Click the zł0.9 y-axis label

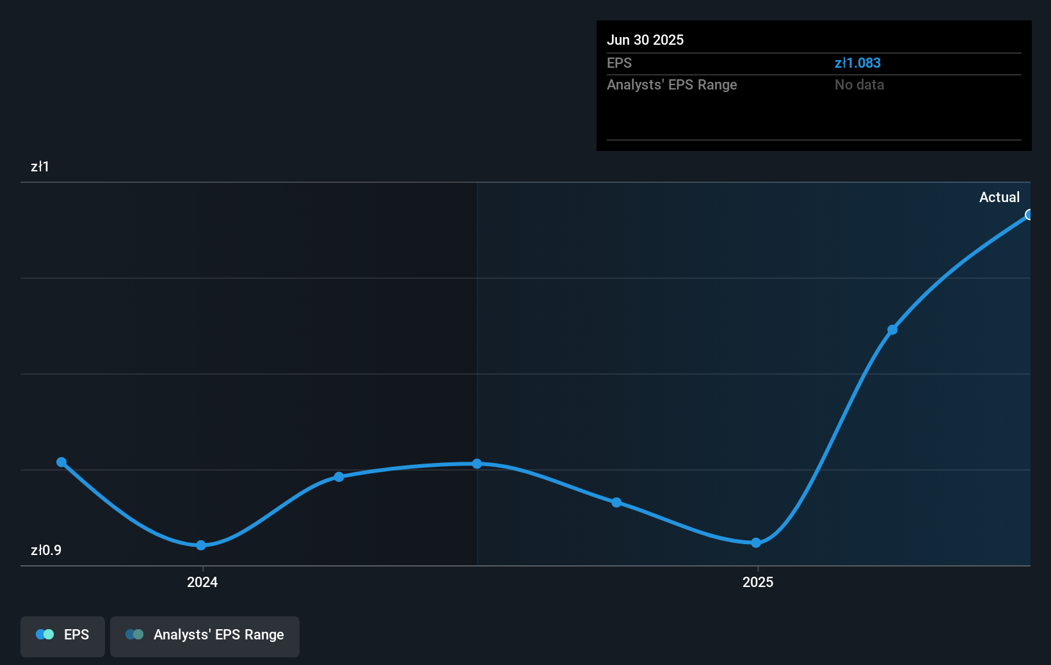click(x=46, y=551)
